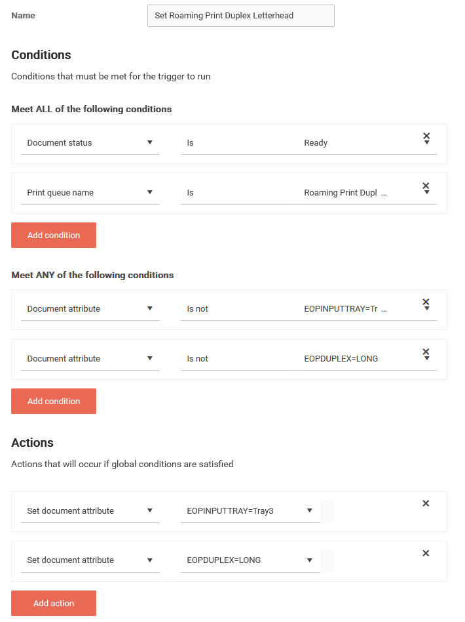Remove the Print queue name condition

[426, 186]
